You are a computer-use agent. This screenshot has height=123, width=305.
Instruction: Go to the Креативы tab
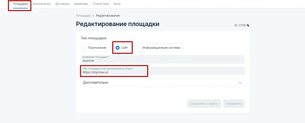[81, 4]
